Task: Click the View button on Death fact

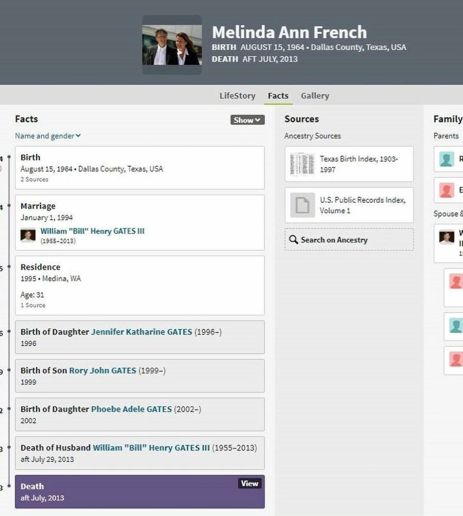Action: pyautogui.click(x=249, y=483)
